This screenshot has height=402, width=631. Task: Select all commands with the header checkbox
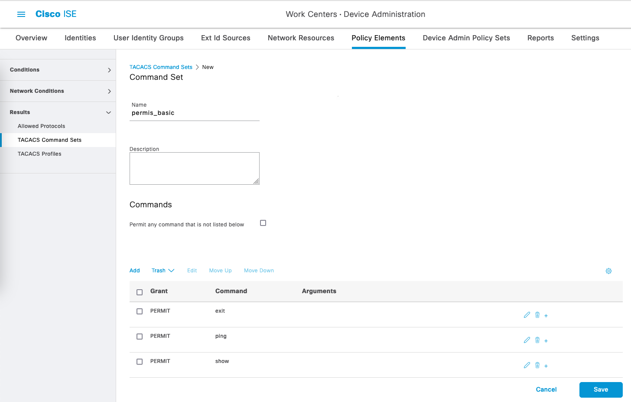point(140,292)
